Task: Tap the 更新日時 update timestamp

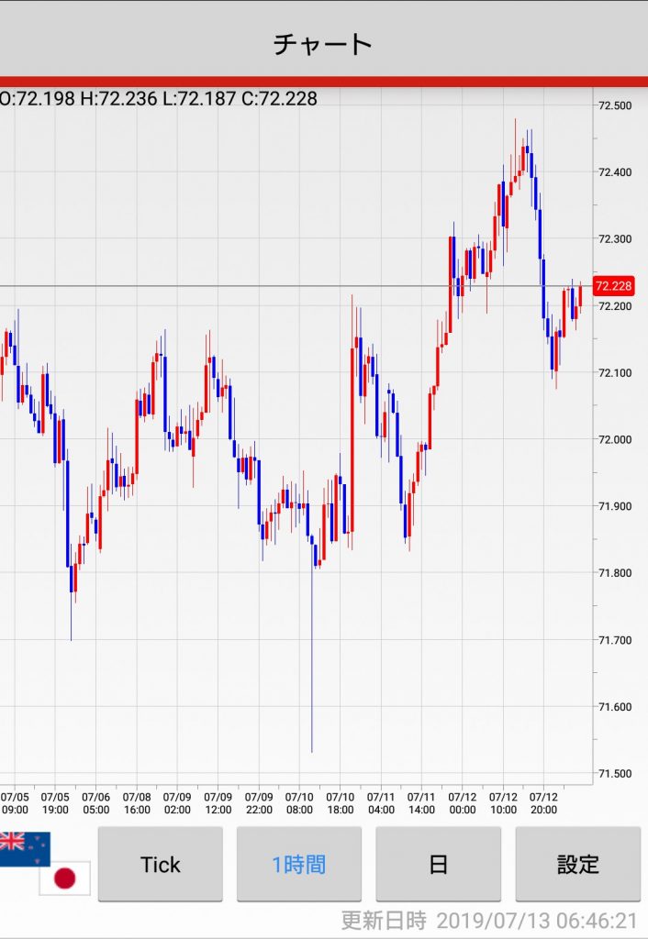Action: point(488,920)
